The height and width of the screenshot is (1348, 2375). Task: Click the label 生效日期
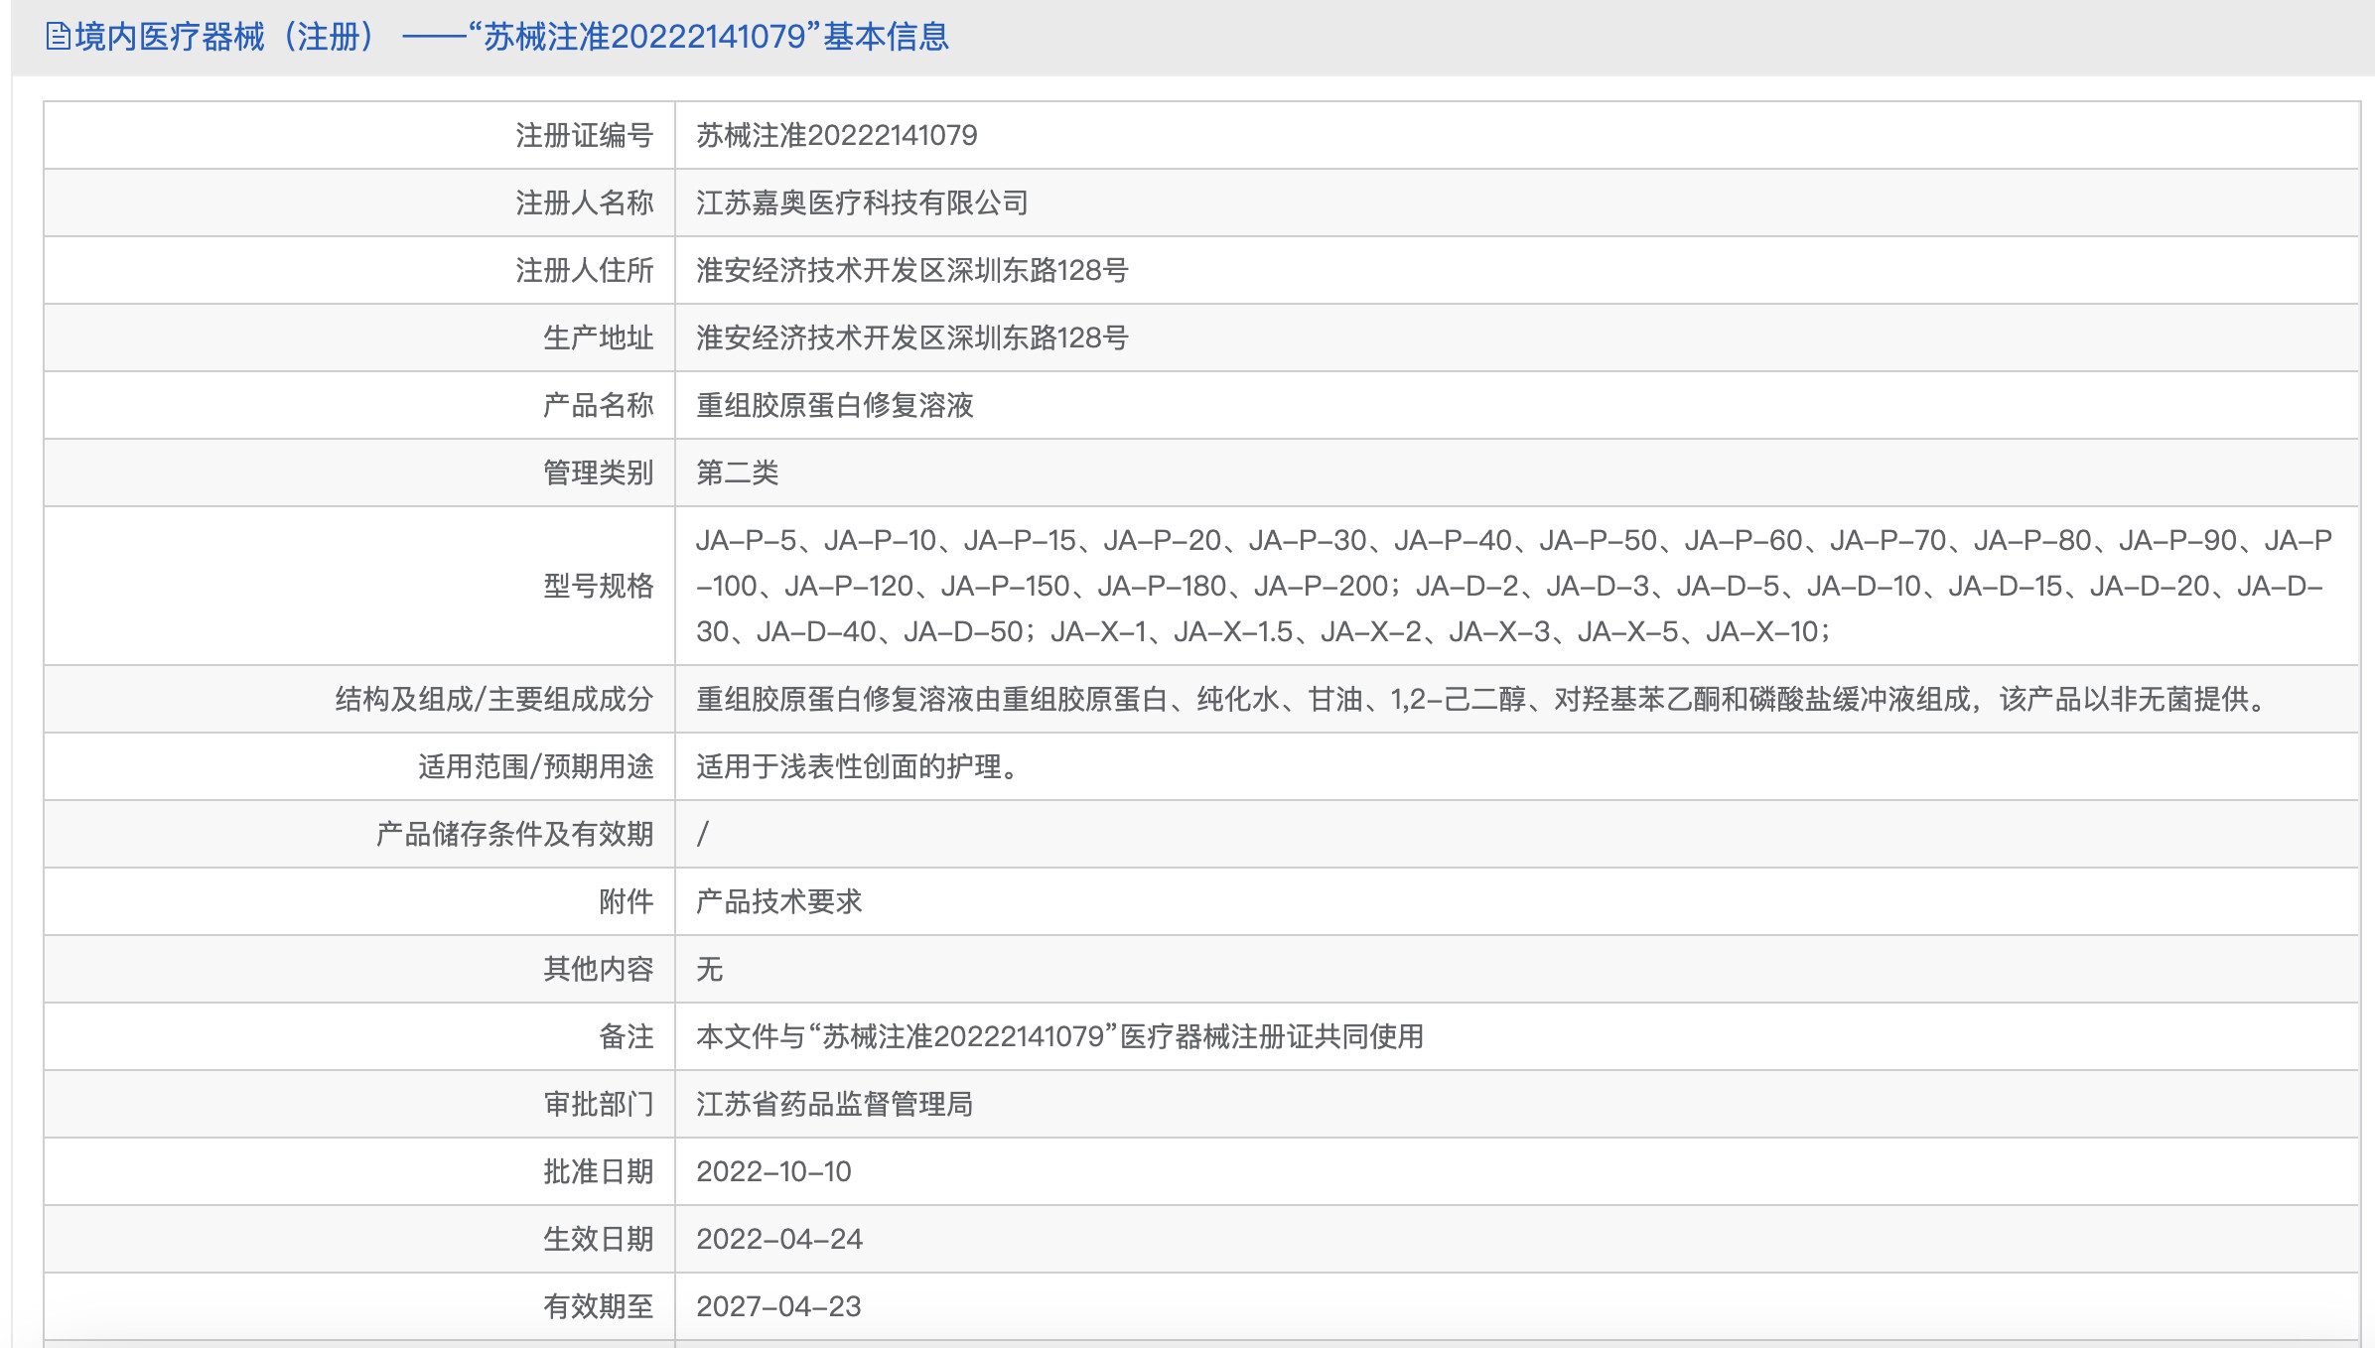point(598,1239)
